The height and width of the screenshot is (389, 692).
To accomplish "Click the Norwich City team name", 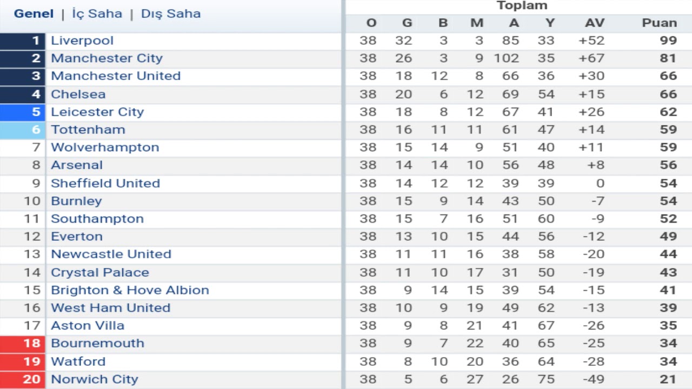I will 95,379.
